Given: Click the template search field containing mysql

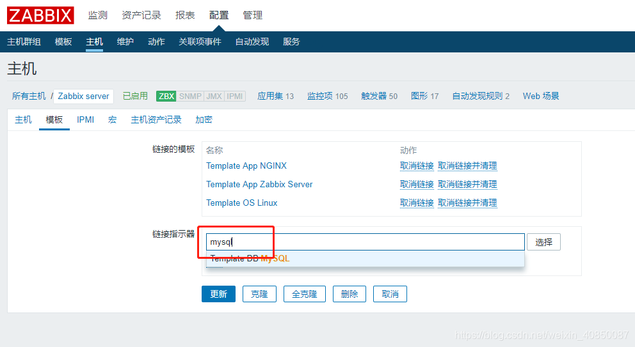Looking at the screenshot, I should click(366, 242).
